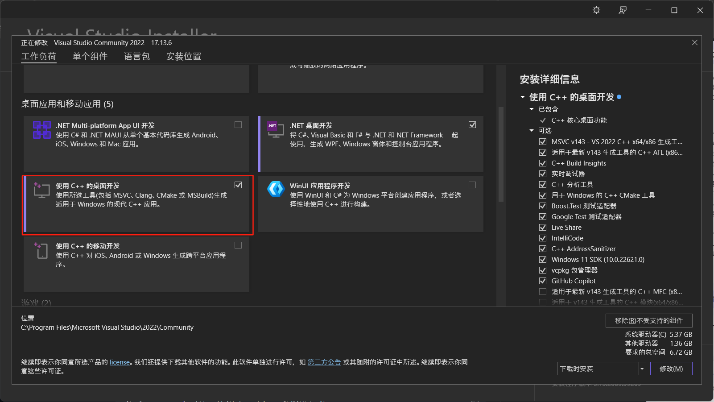Select the WinUI 应用程序开发 workload card
This screenshot has width=714, height=402.
(371, 204)
